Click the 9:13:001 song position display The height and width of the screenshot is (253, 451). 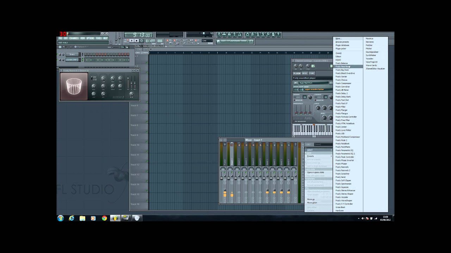pos(138,35)
